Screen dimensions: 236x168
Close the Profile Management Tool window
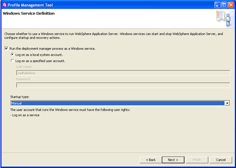tap(231, 5)
